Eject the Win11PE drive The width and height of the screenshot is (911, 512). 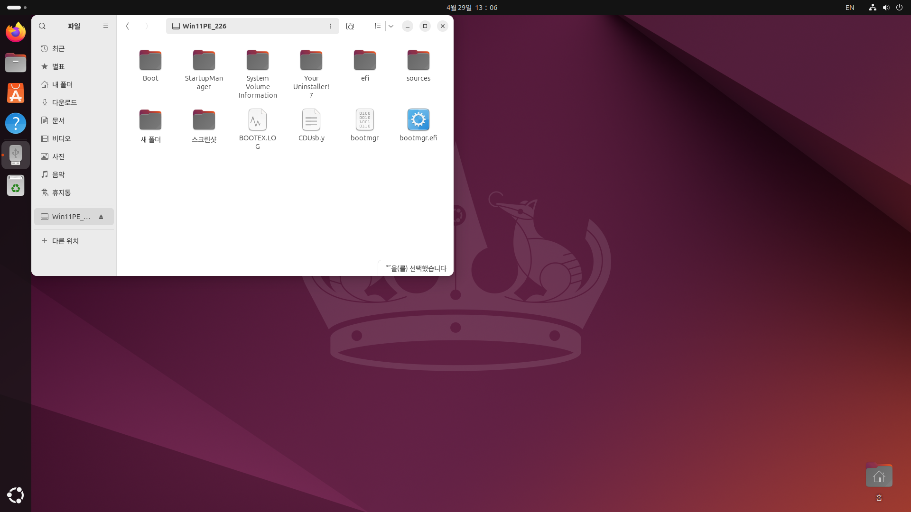(x=101, y=217)
